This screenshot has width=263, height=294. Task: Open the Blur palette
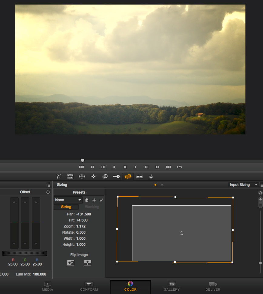point(105,176)
